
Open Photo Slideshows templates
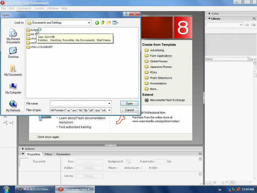(158, 78)
